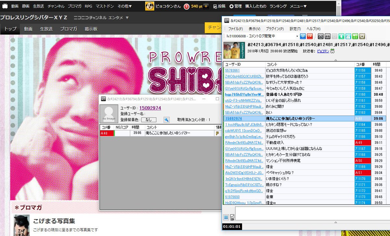The image size is (390, 236).
Task: Open the プラグイン(P) menu
Action: tap(275, 29)
